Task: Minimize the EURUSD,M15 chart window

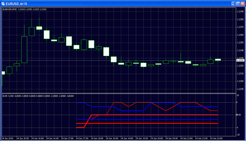Action: 233,4
